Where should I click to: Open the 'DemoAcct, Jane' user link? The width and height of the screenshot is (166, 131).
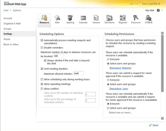click(119, 89)
